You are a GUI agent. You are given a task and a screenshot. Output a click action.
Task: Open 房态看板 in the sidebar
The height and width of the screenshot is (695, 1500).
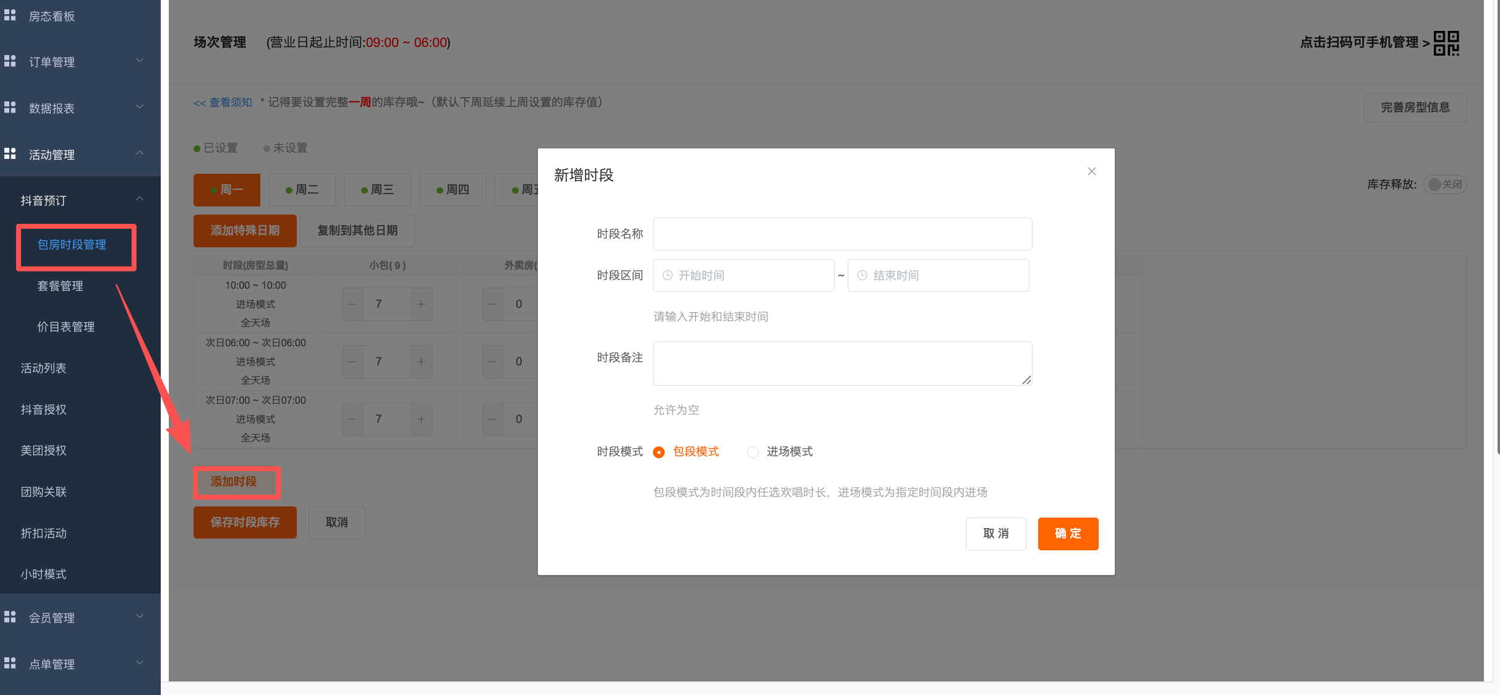click(52, 16)
